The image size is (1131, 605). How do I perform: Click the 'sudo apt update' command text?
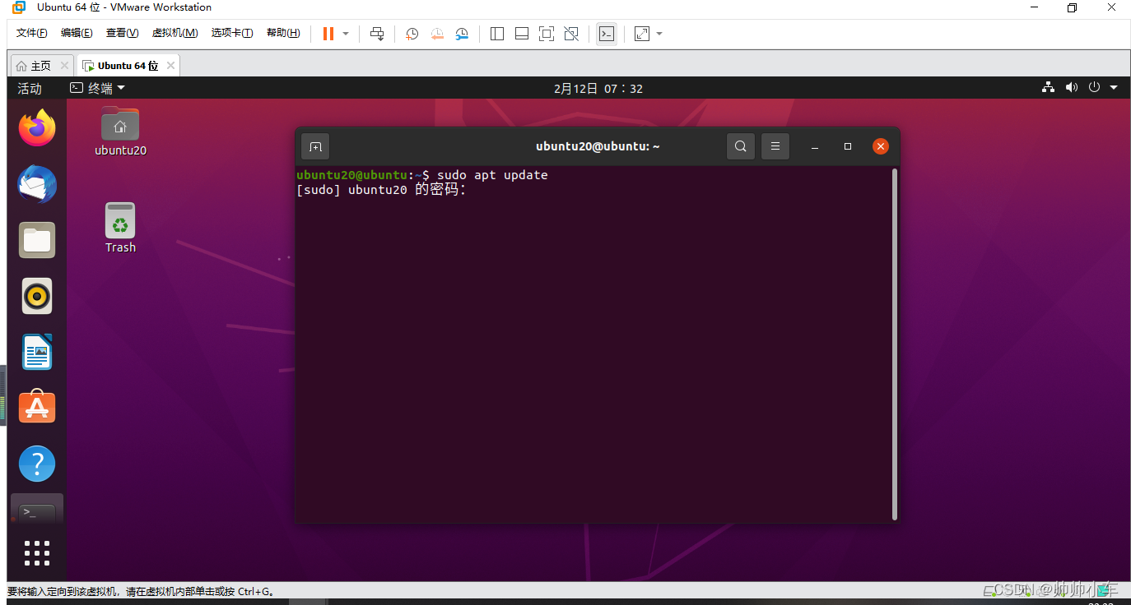click(x=492, y=175)
